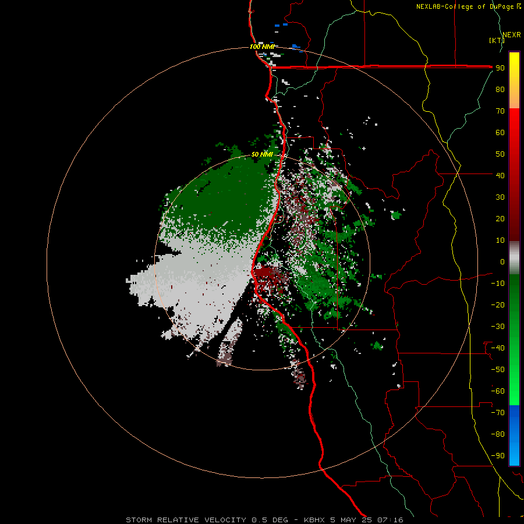This screenshot has width=524, height=524.
Task: Click the -30 value on velocity scale
Action: (x=498, y=327)
